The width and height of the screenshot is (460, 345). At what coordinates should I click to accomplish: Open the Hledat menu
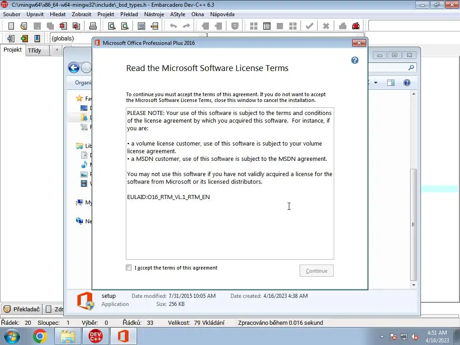click(x=57, y=14)
